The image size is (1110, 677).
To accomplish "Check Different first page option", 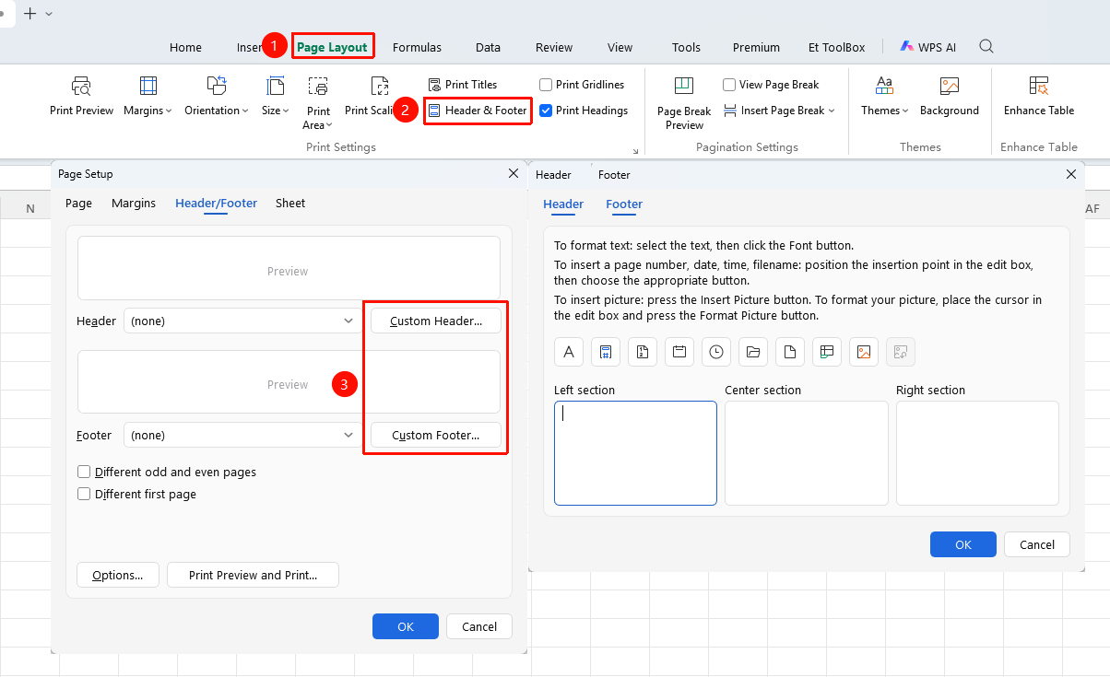I will [85, 494].
